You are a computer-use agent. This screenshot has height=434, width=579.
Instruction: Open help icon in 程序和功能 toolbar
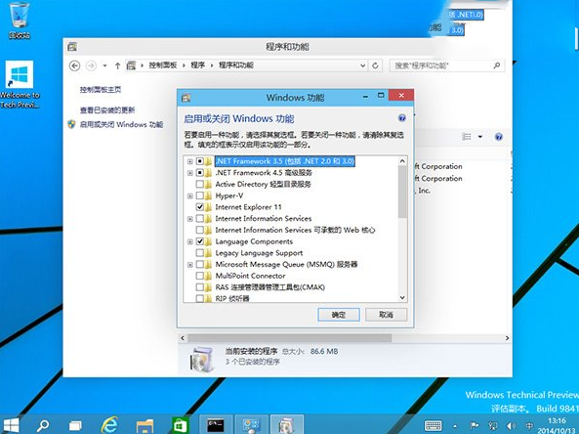pos(499,137)
